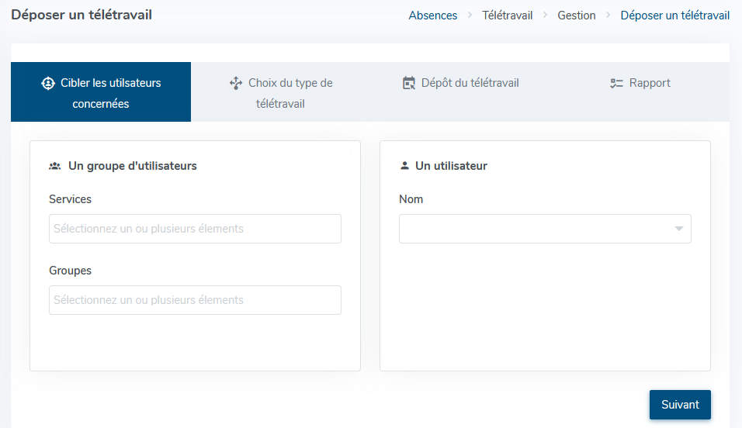Click the chevron between Absences and Télétravail
Screen dimensions: 742x428
(470, 16)
